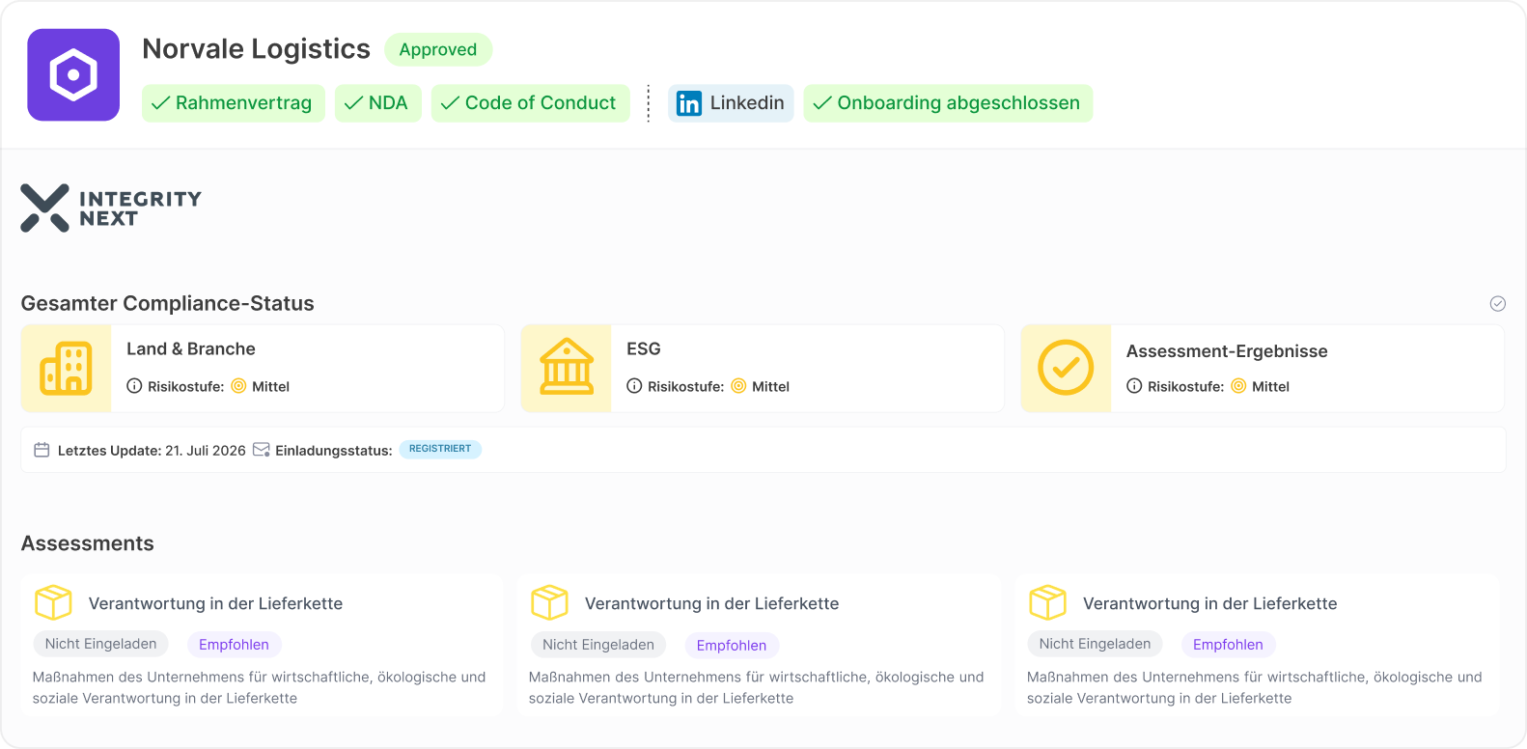Screen dimensions: 1527x749
Task: Click the Assessment-Ergebnisse checkmark circle icon
Action: 1066,368
